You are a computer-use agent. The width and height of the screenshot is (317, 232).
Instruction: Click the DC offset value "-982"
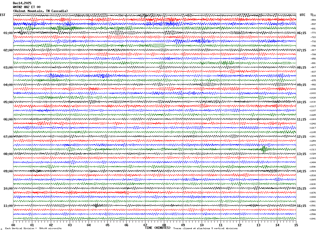313,85
